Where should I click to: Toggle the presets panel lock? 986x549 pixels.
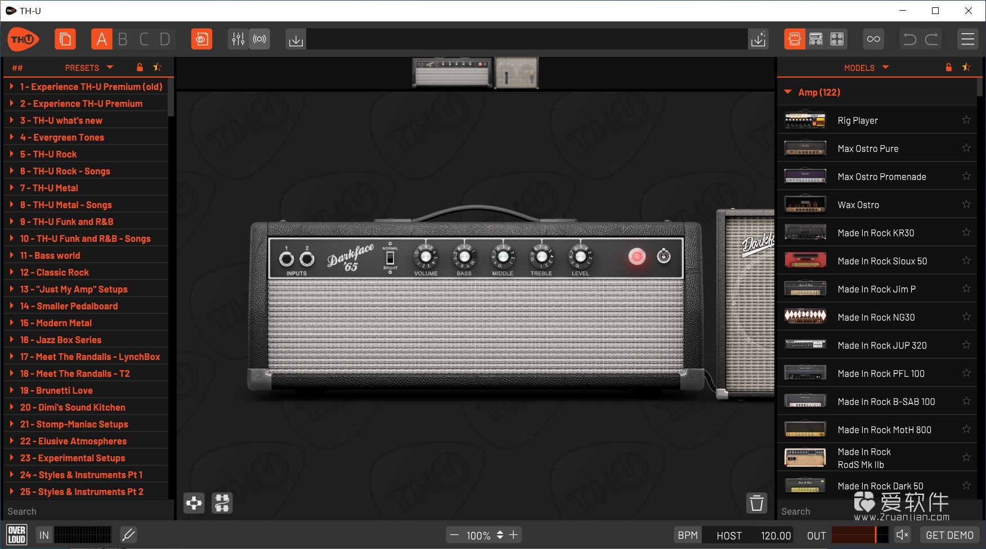tap(140, 67)
